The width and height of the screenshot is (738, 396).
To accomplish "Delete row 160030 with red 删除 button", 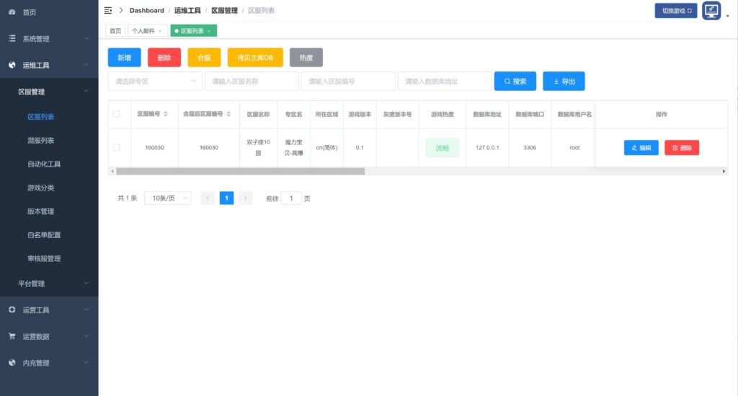I will (682, 148).
